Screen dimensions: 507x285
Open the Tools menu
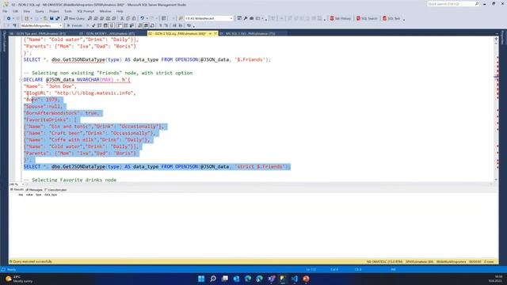click(x=68, y=11)
